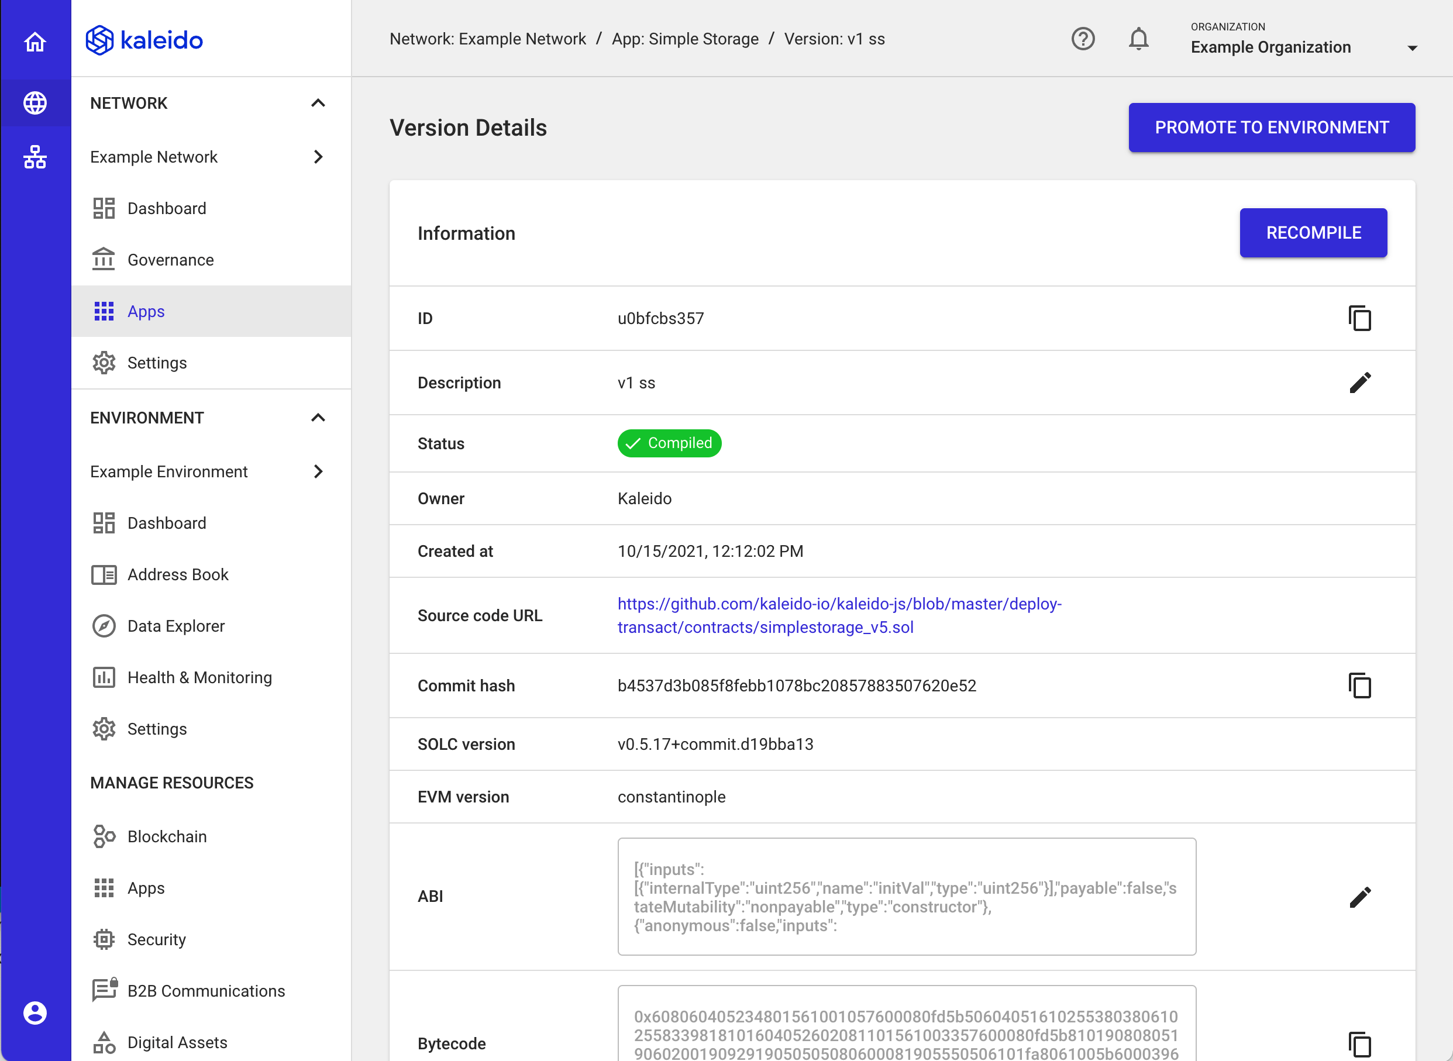Click inside the ABI text box
This screenshot has height=1061, width=1453.
click(906, 896)
